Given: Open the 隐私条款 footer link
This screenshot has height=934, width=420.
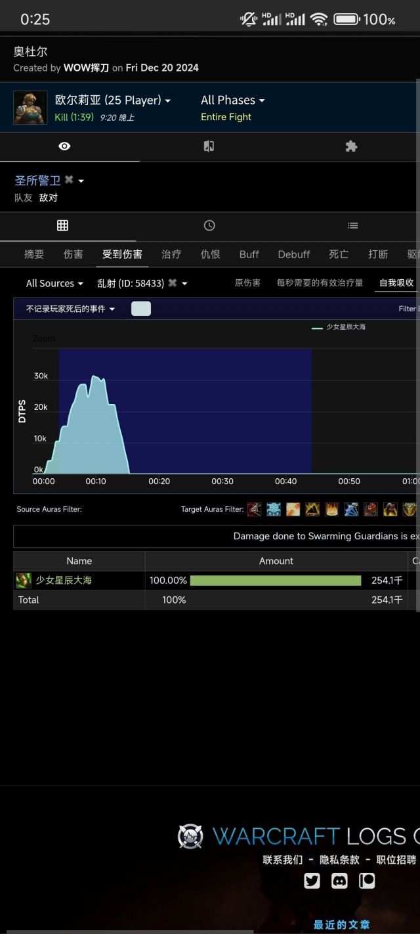Looking at the screenshot, I should click(339, 860).
